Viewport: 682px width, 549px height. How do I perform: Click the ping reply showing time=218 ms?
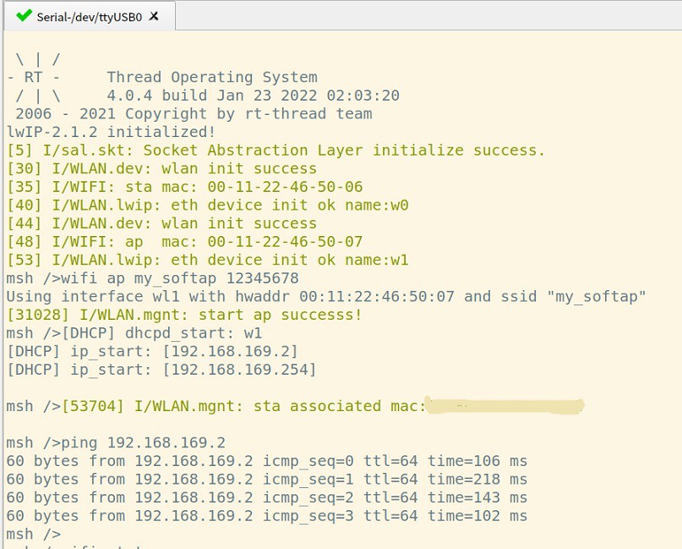point(266,479)
